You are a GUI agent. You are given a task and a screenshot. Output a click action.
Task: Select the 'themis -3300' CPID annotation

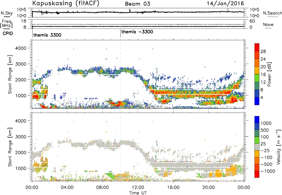137,32
